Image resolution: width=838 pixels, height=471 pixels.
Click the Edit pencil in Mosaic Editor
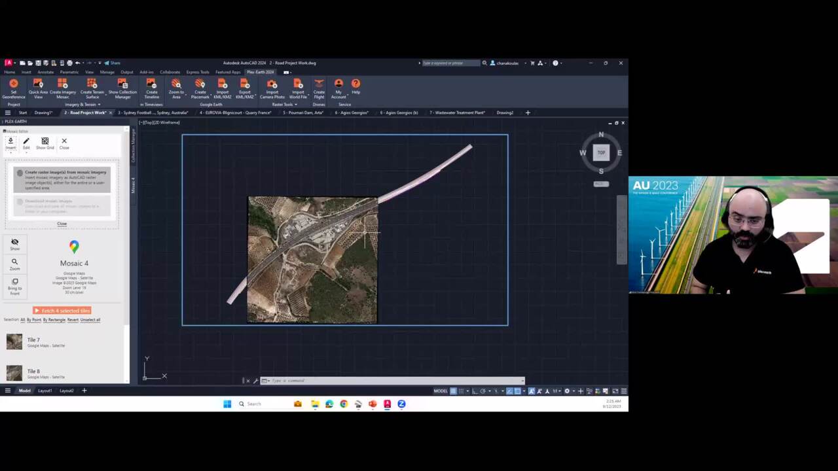tap(26, 141)
